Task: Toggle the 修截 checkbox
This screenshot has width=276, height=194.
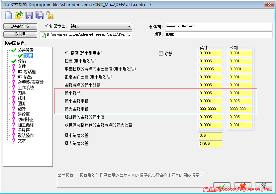Action: point(161,54)
